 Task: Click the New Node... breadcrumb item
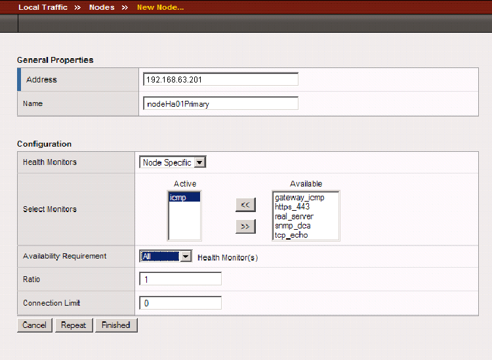(160, 8)
